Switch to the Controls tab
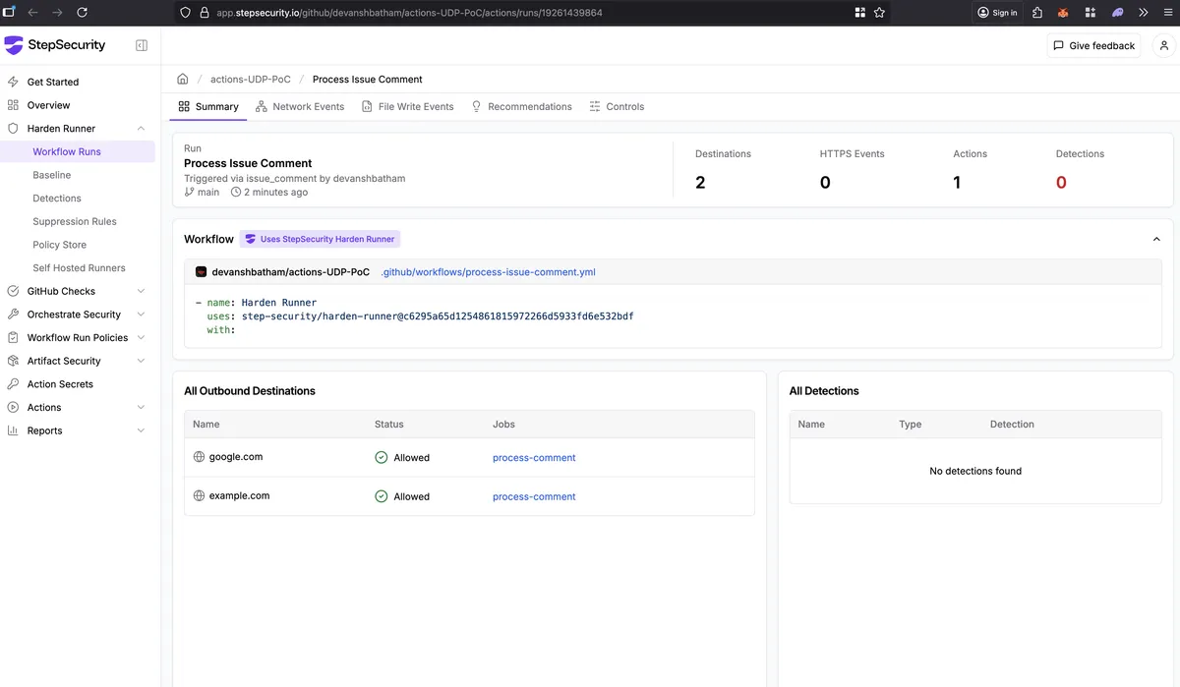 [617, 106]
